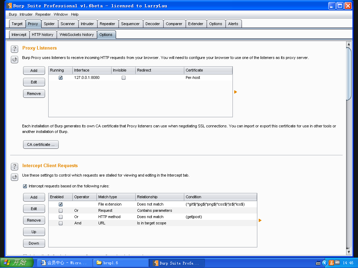Screen dimensions: 358x268
Task: Switch to the Decoder tab
Action: pos(152,24)
